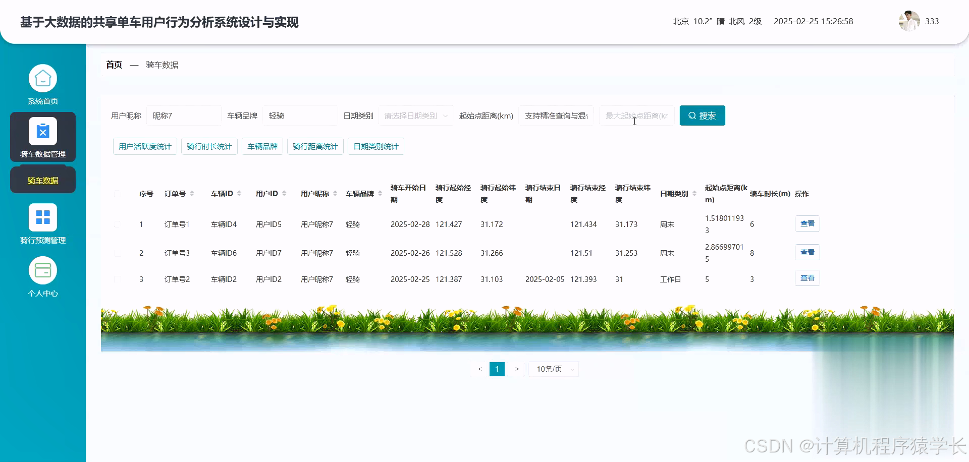
Task: Check the select-all checkbox in table header
Action: point(118,193)
